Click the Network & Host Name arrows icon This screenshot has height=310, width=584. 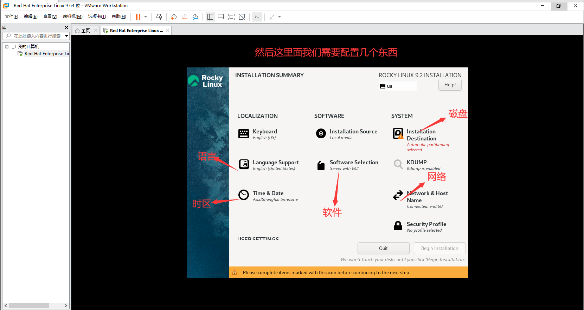(398, 195)
